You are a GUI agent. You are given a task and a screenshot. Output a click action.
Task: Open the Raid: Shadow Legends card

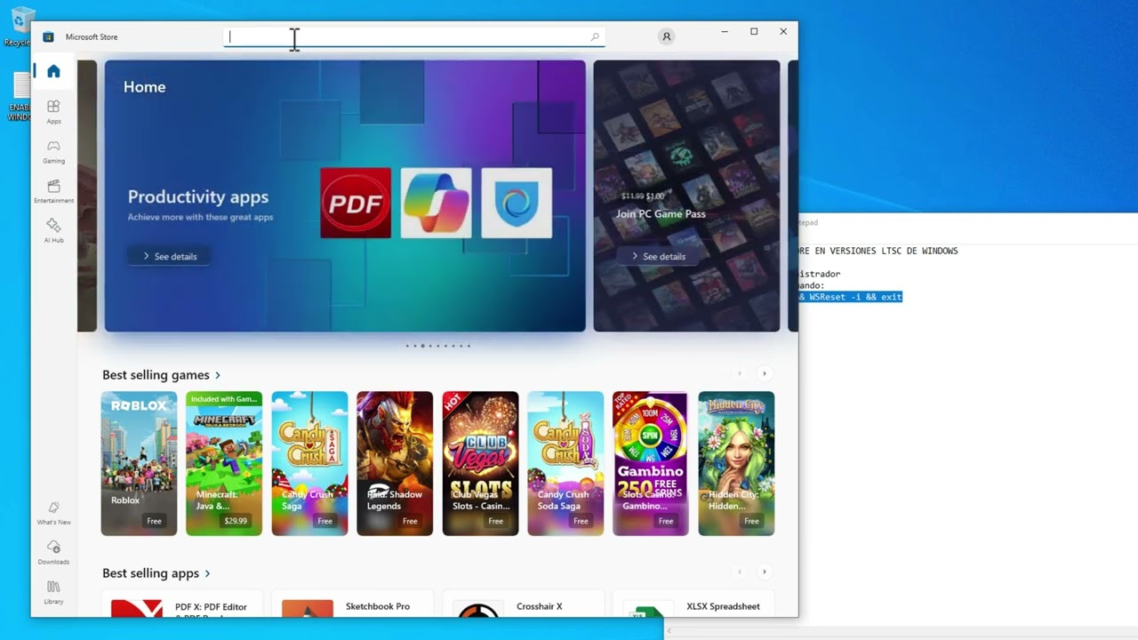(395, 463)
